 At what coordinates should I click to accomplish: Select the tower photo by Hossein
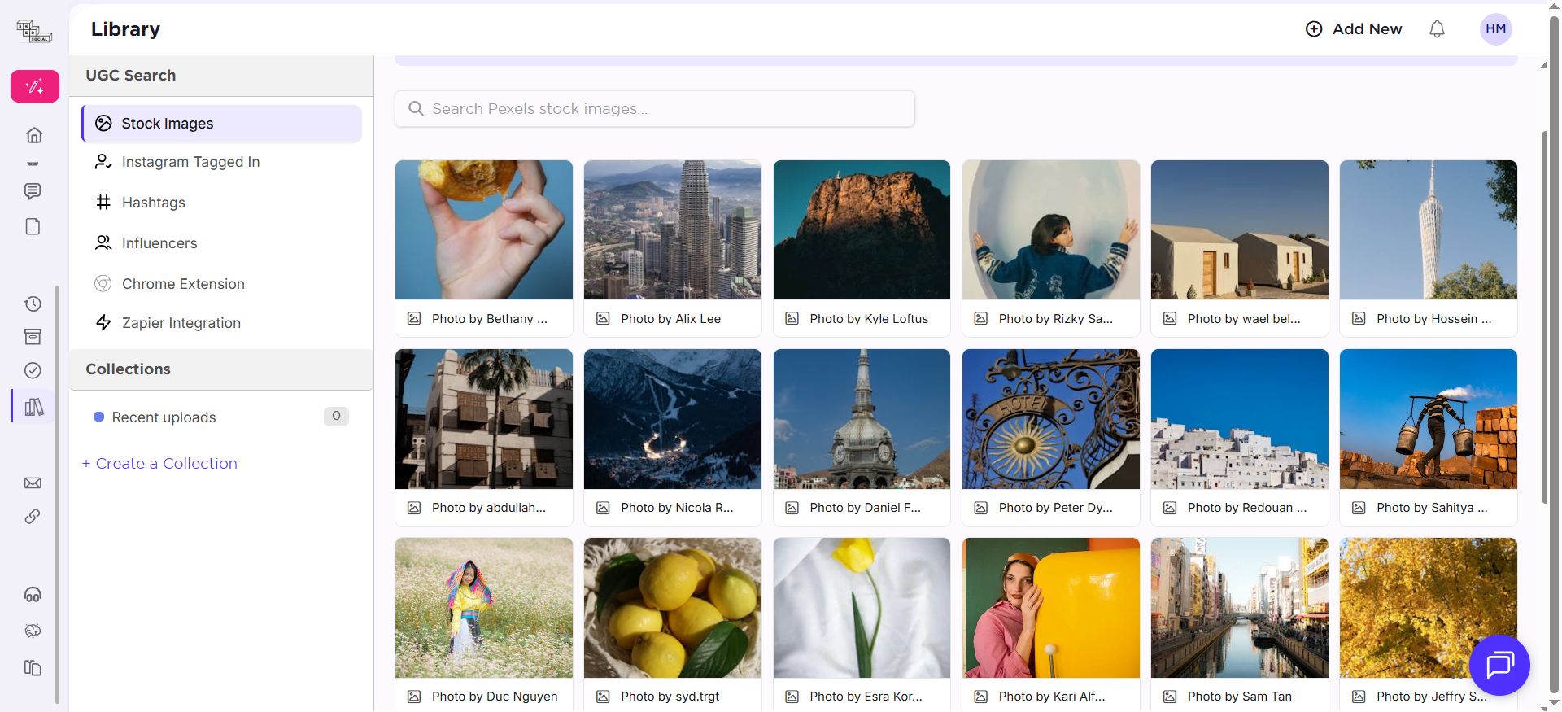[1429, 230]
